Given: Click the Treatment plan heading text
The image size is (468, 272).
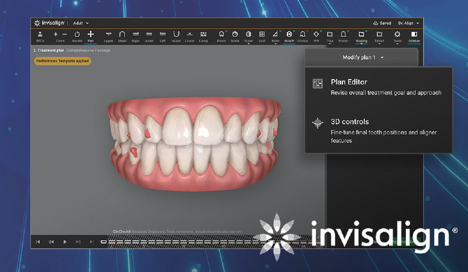Looking at the screenshot, I should click(x=49, y=51).
